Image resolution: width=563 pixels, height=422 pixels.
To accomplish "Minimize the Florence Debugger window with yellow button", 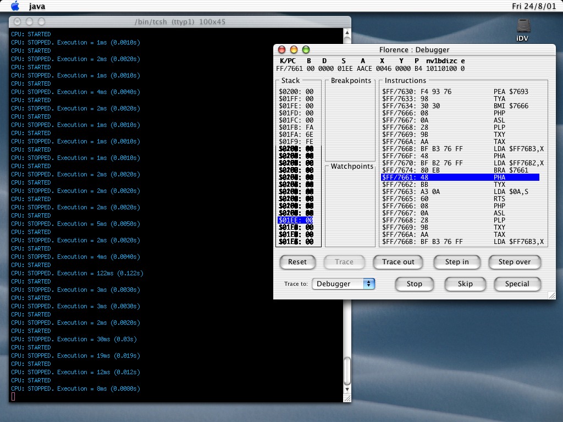I will [294, 49].
